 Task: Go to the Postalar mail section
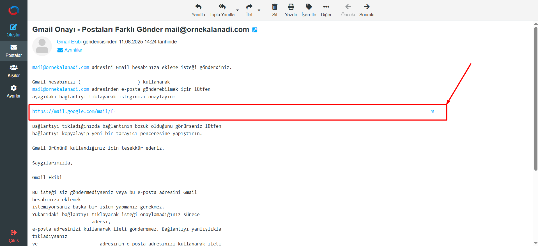[13, 51]
